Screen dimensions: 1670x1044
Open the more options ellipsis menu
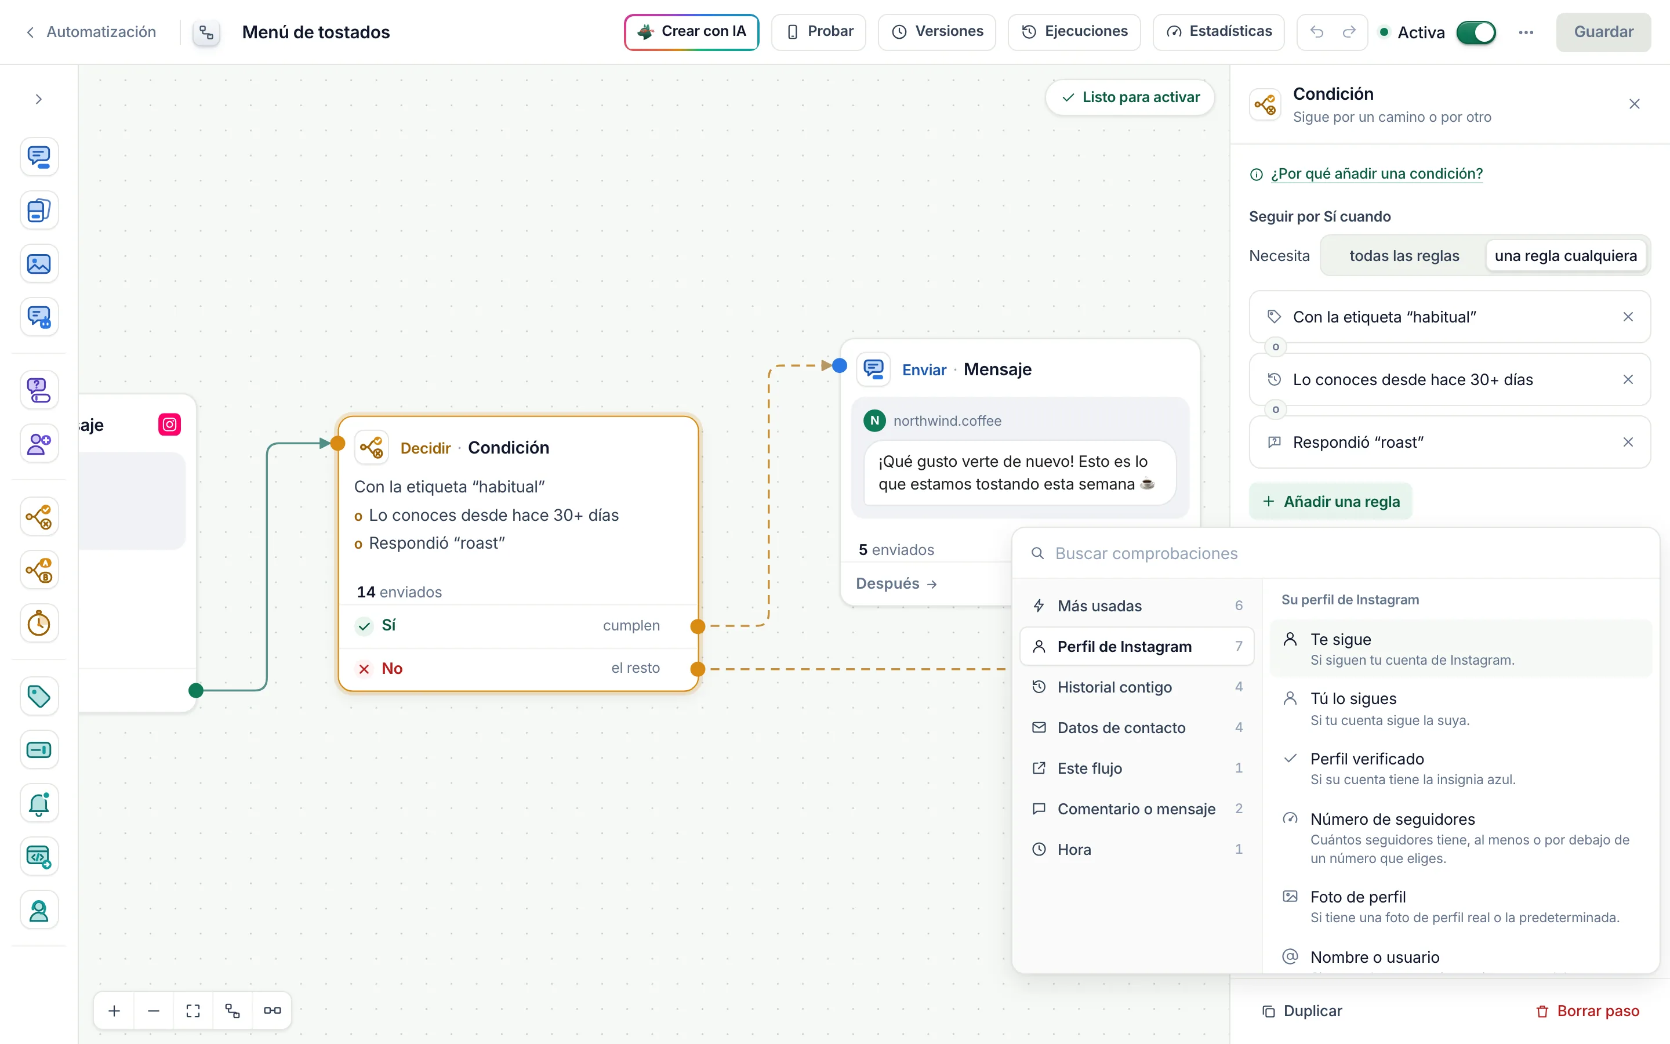[1526, 32]
